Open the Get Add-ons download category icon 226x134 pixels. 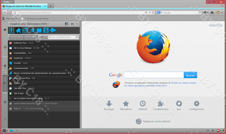pos(12,30)
